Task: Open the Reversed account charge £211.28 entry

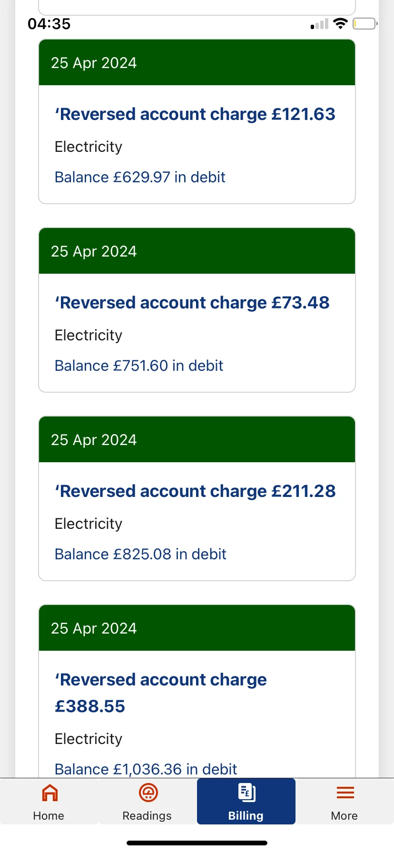Action: point(195,491)
